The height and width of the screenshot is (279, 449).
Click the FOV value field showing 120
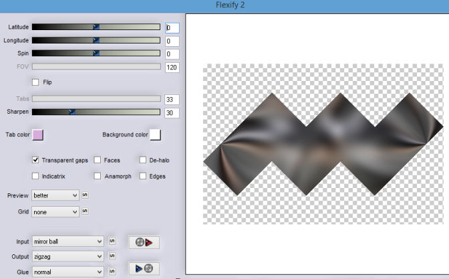[172, 68]
